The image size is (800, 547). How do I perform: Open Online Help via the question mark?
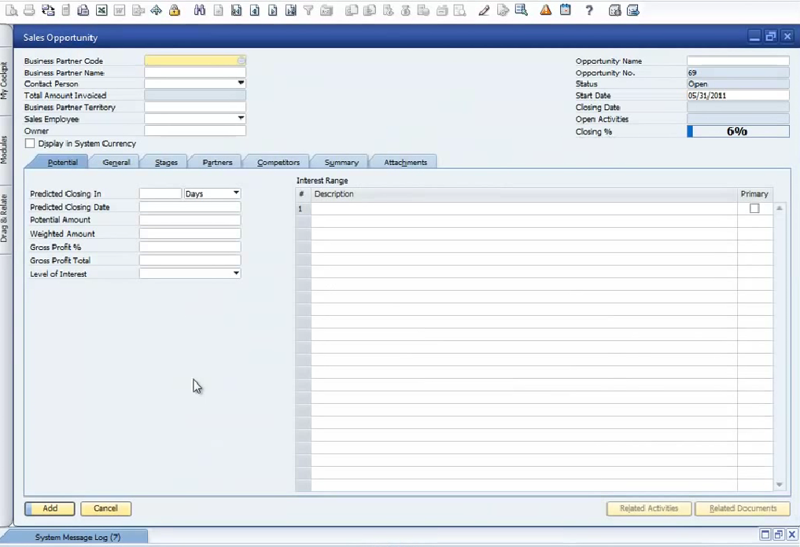(588, 10)
